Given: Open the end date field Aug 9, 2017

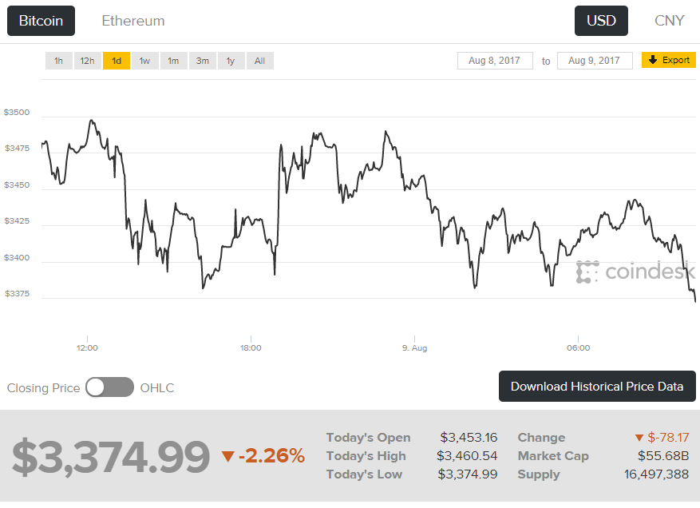Looking at the screenshot, I should [x=595, y=61].
